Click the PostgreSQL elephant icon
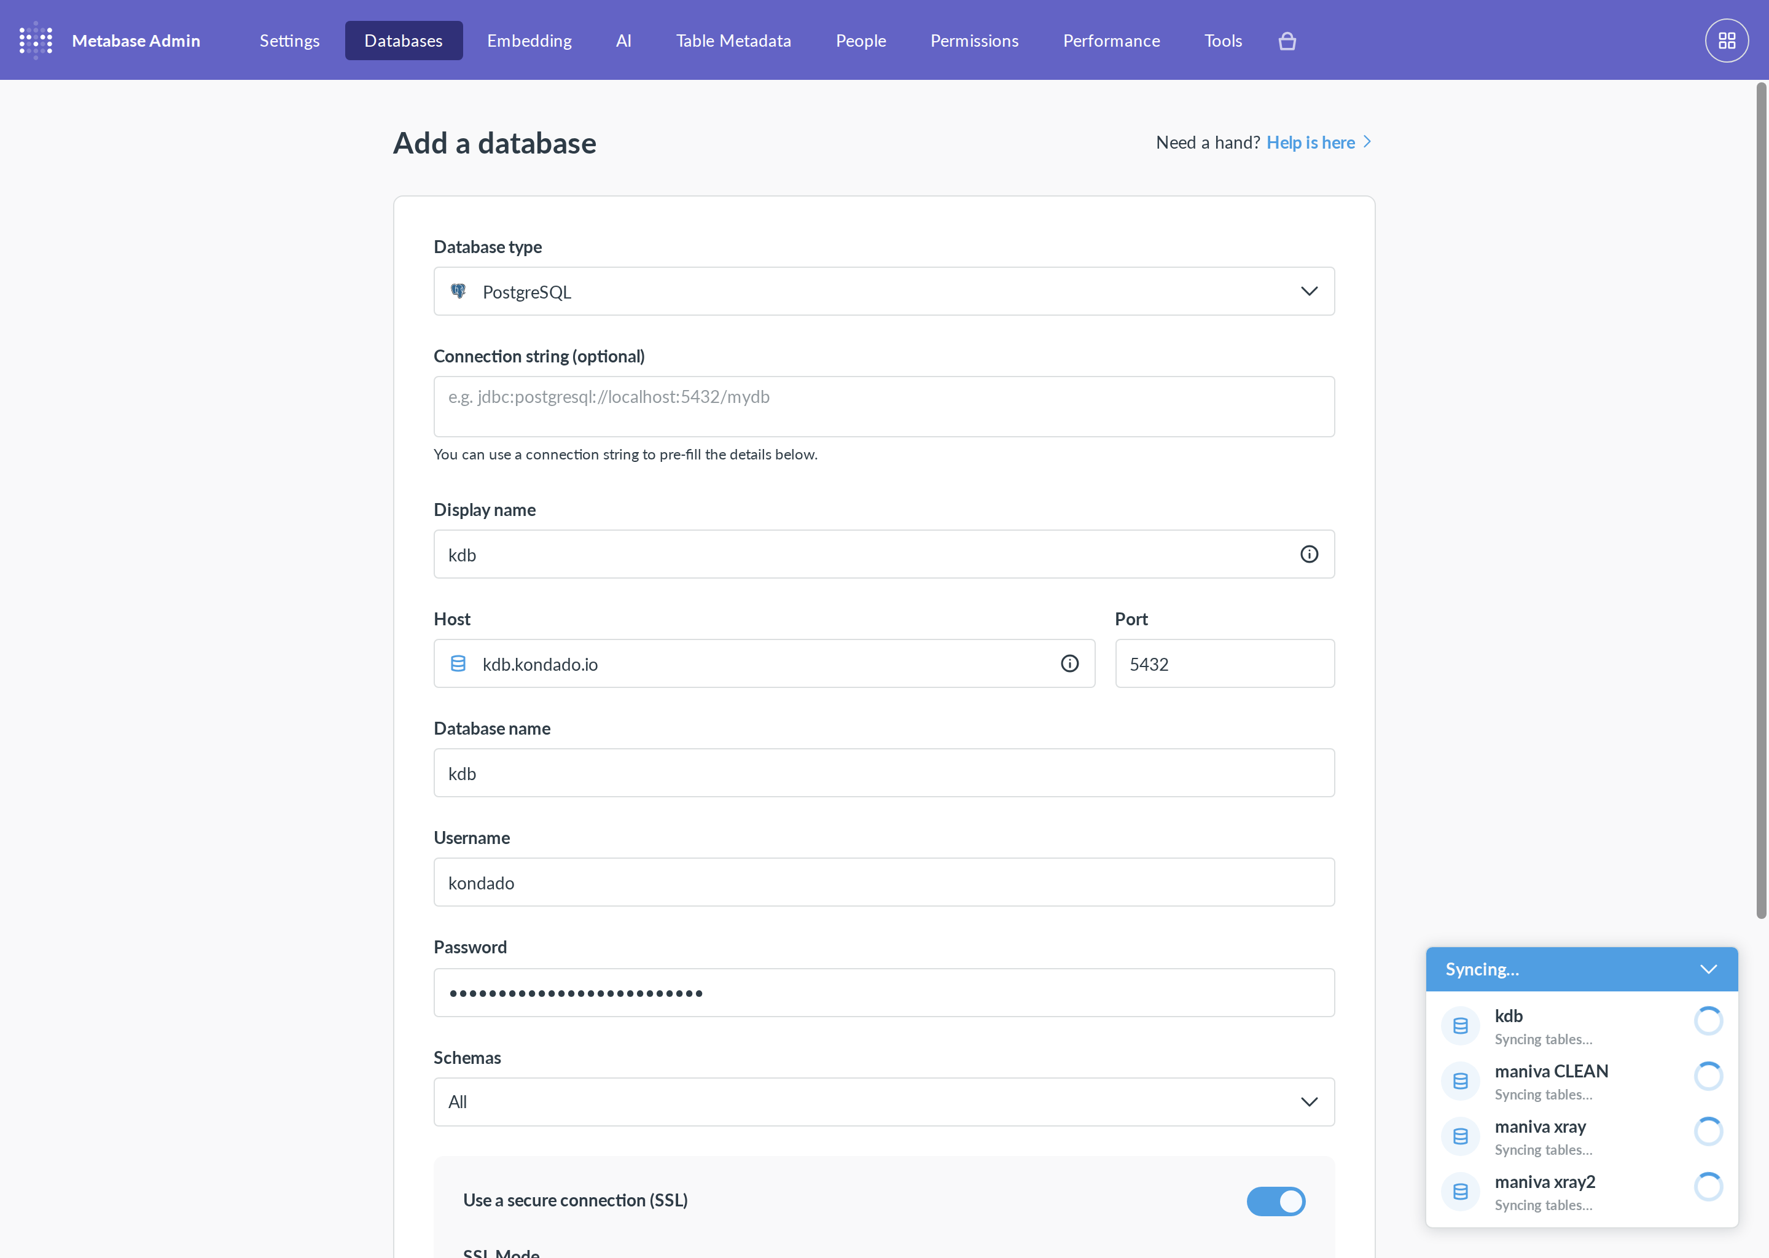The height and width of the screenshot is (1258, 1769). (458, 291)
